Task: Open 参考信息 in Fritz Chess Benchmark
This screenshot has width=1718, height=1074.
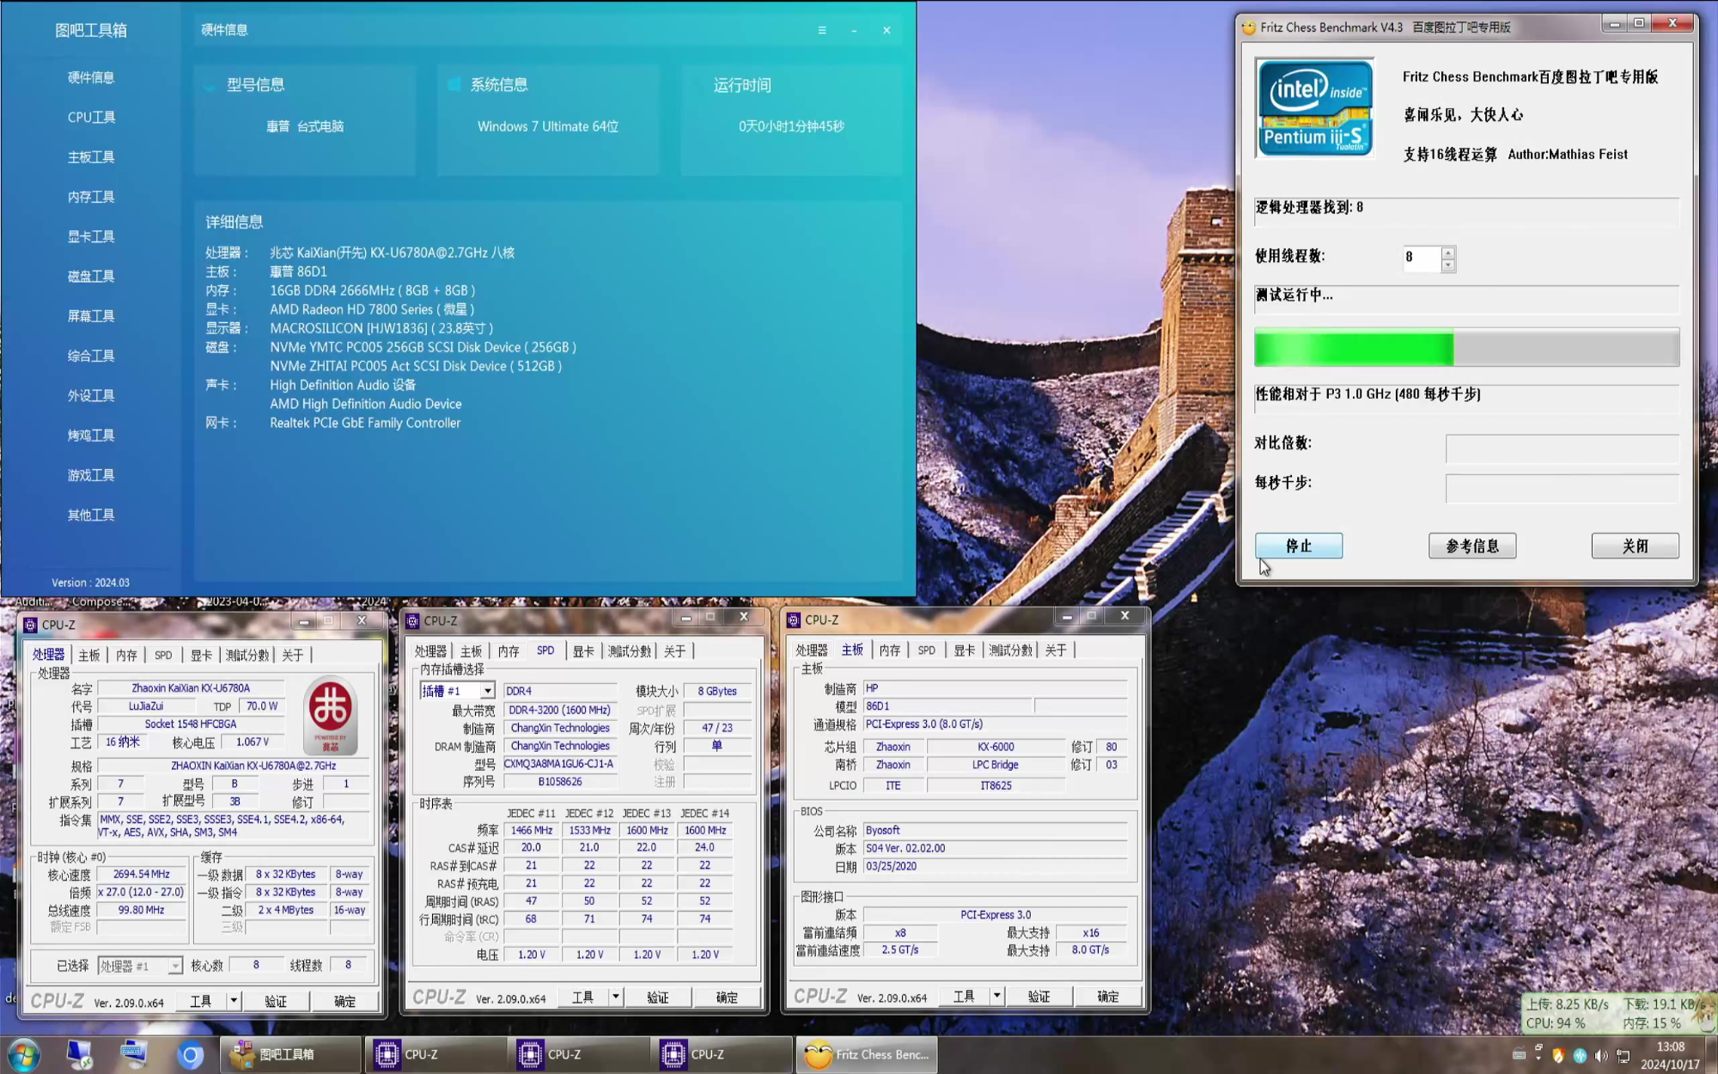Action: (x=1472, y=546)
